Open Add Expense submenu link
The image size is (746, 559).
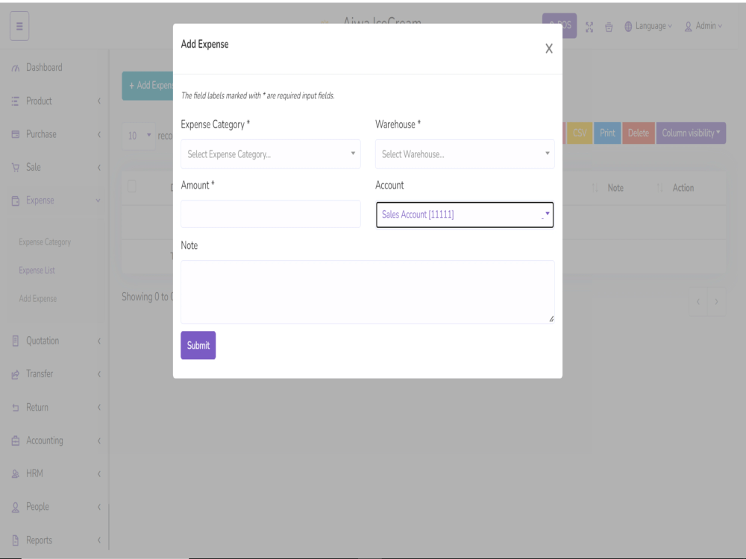click(37, 299)
